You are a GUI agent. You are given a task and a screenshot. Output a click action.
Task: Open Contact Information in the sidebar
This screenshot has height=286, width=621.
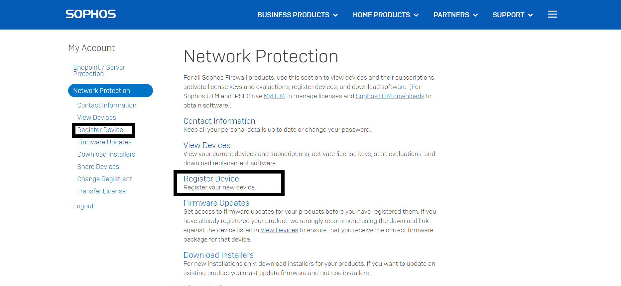(x=107, y=105)
